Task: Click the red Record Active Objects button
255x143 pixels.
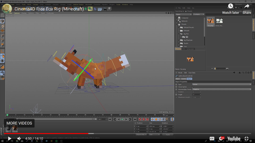Action: click(140, 119)
